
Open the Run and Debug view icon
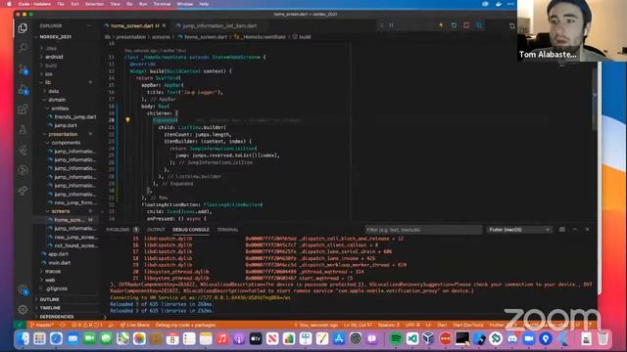tap(23, 89)
